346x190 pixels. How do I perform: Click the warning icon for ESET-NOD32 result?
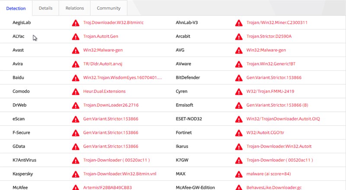pos(238,119)
